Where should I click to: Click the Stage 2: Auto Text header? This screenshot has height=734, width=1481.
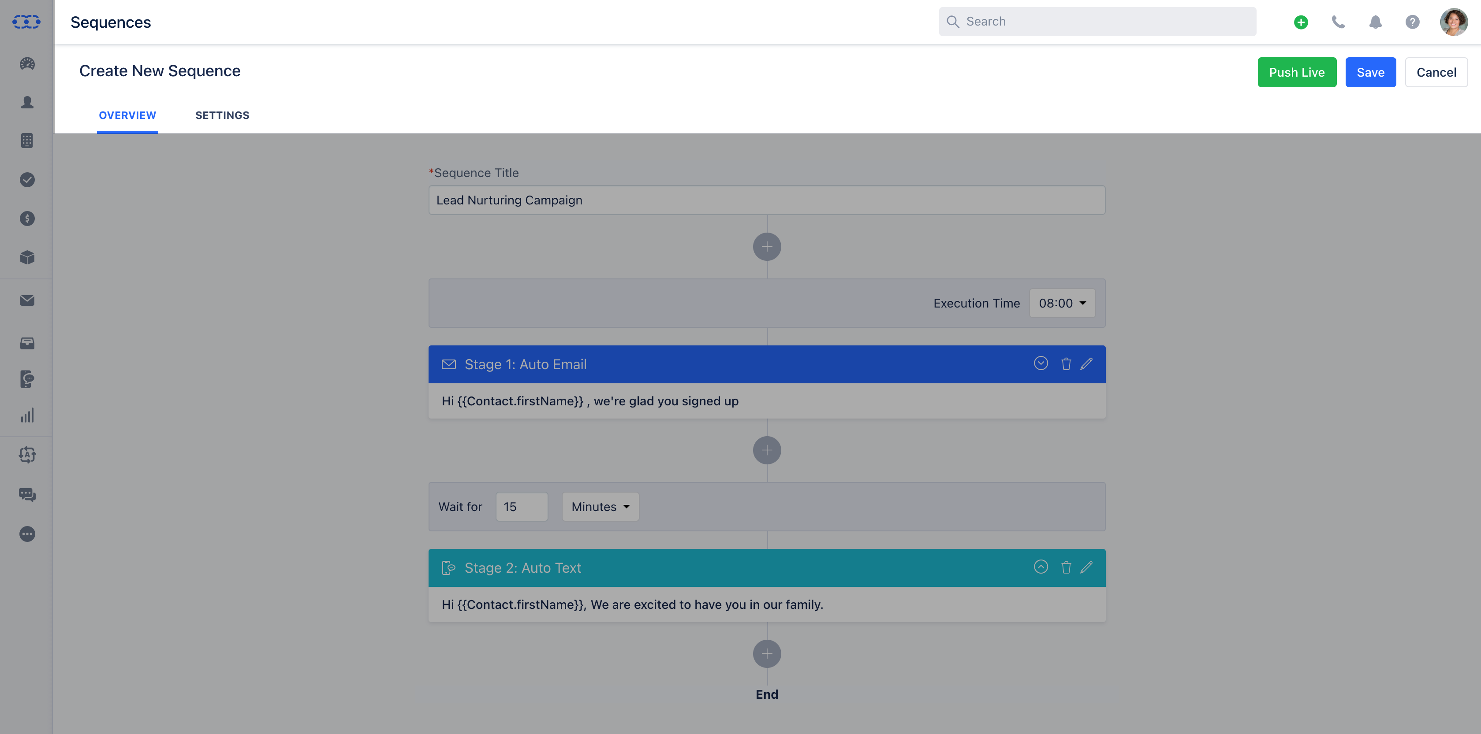pyautogui.click(x=766, y=567)
